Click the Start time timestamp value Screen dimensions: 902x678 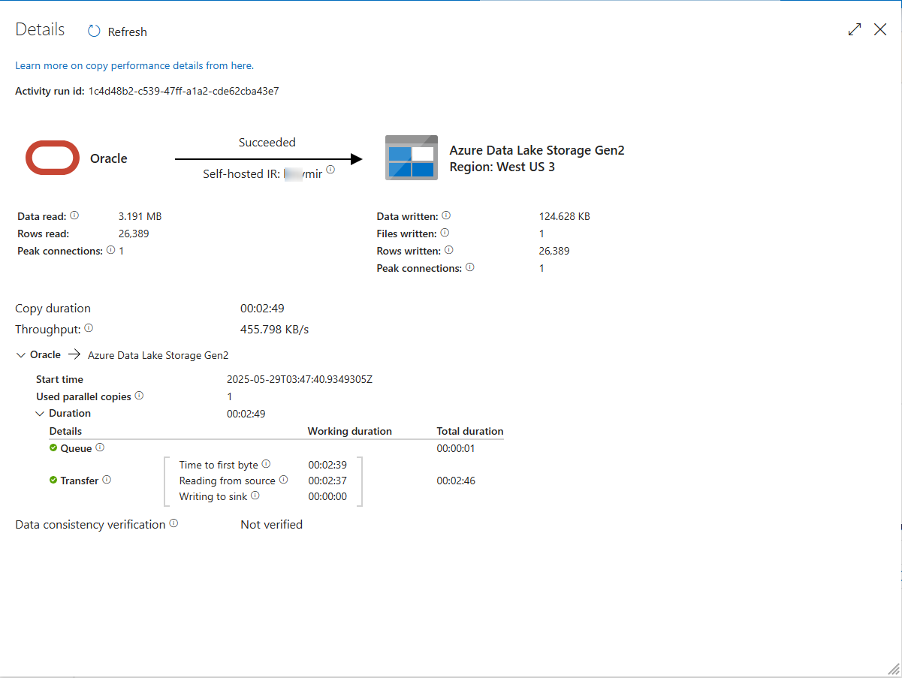300,379
